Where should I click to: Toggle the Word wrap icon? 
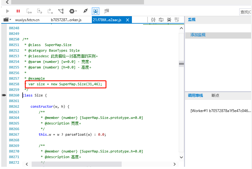pyautogui.click(x=161, y=20)
